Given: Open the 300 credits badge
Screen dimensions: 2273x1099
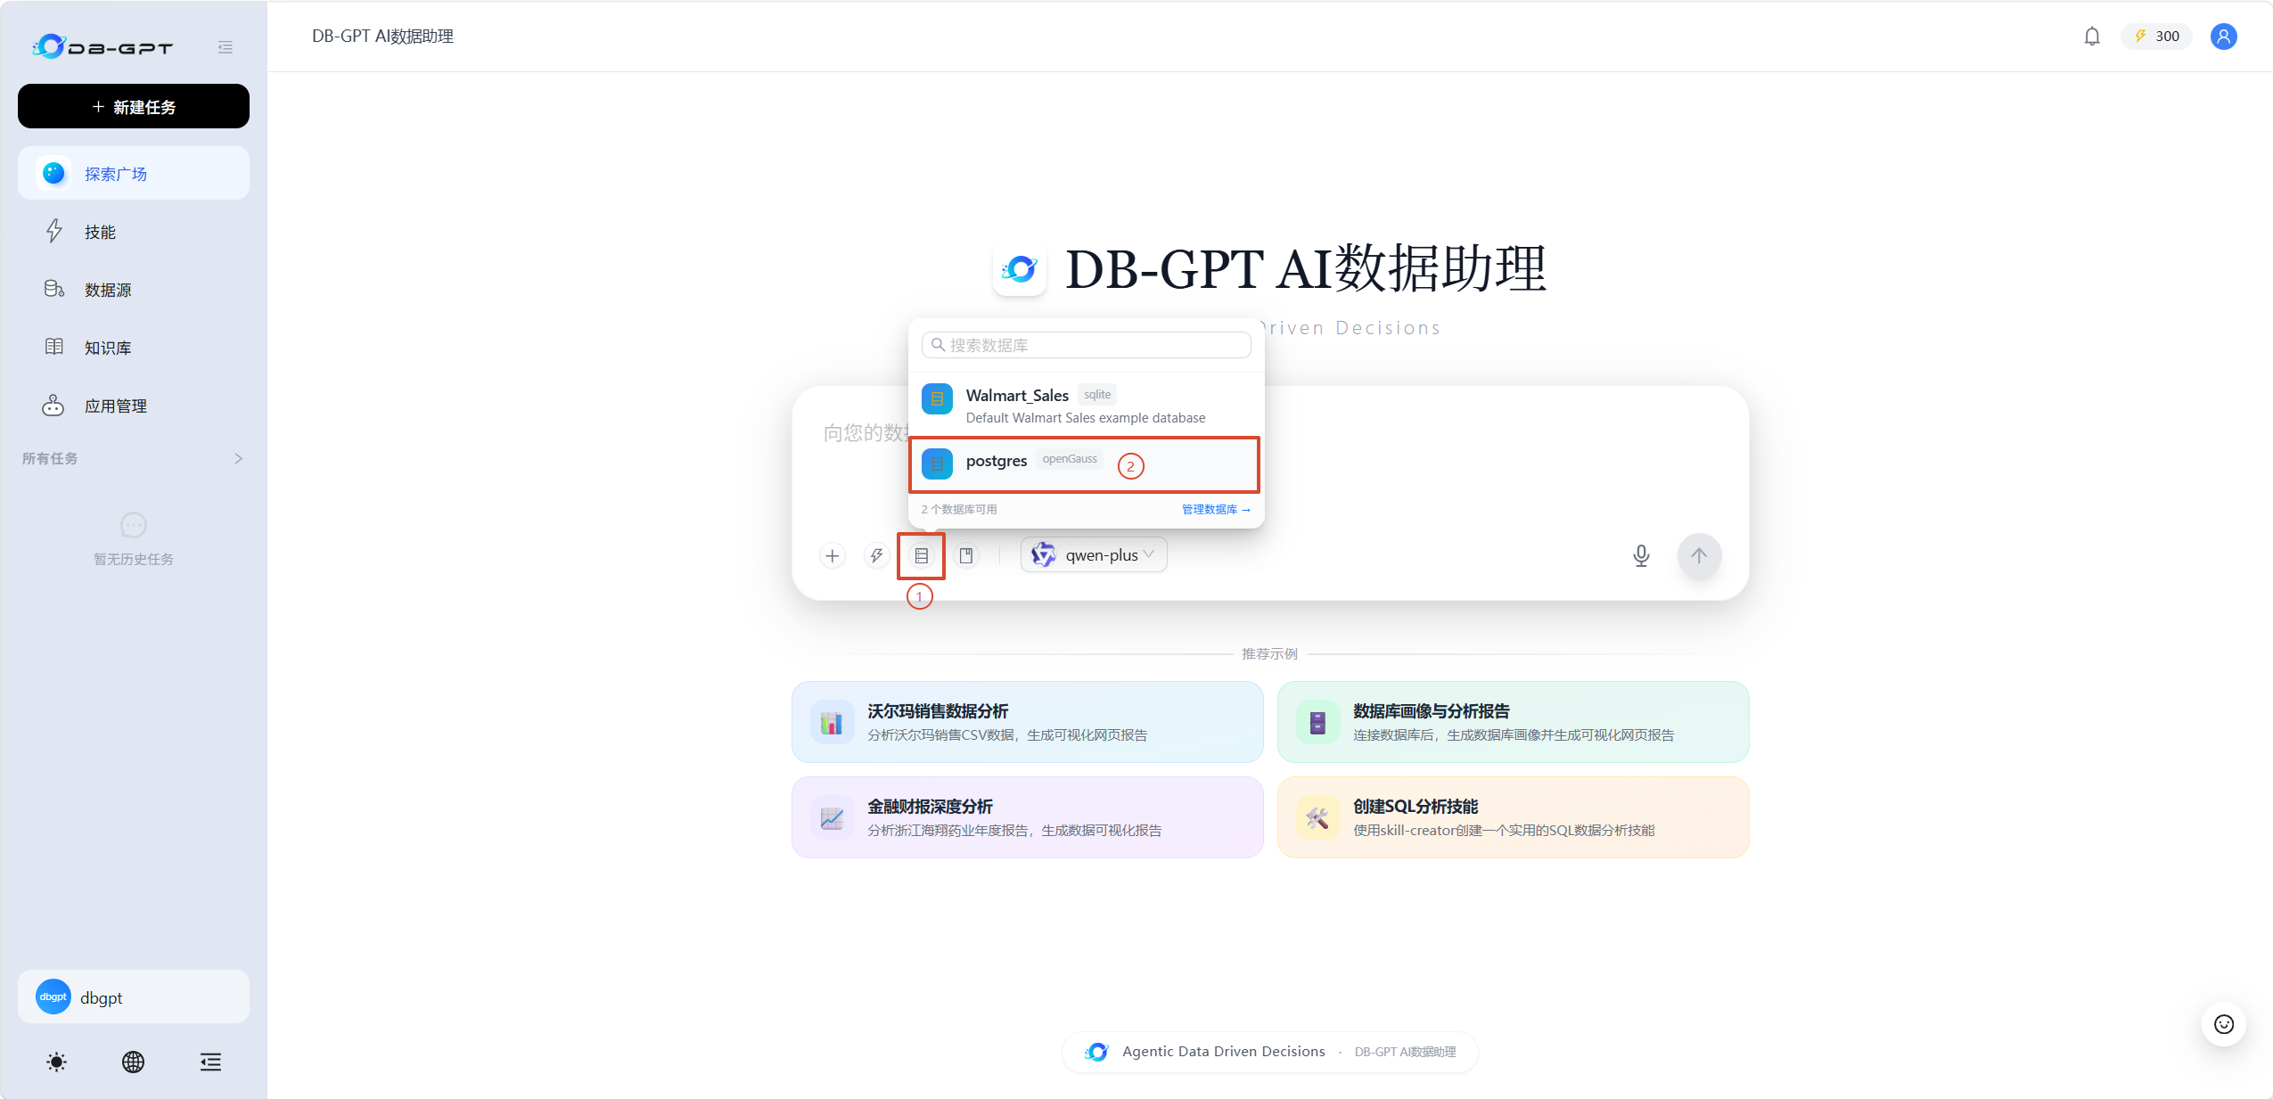Looking at the screenshot, I should point(2157,37).
